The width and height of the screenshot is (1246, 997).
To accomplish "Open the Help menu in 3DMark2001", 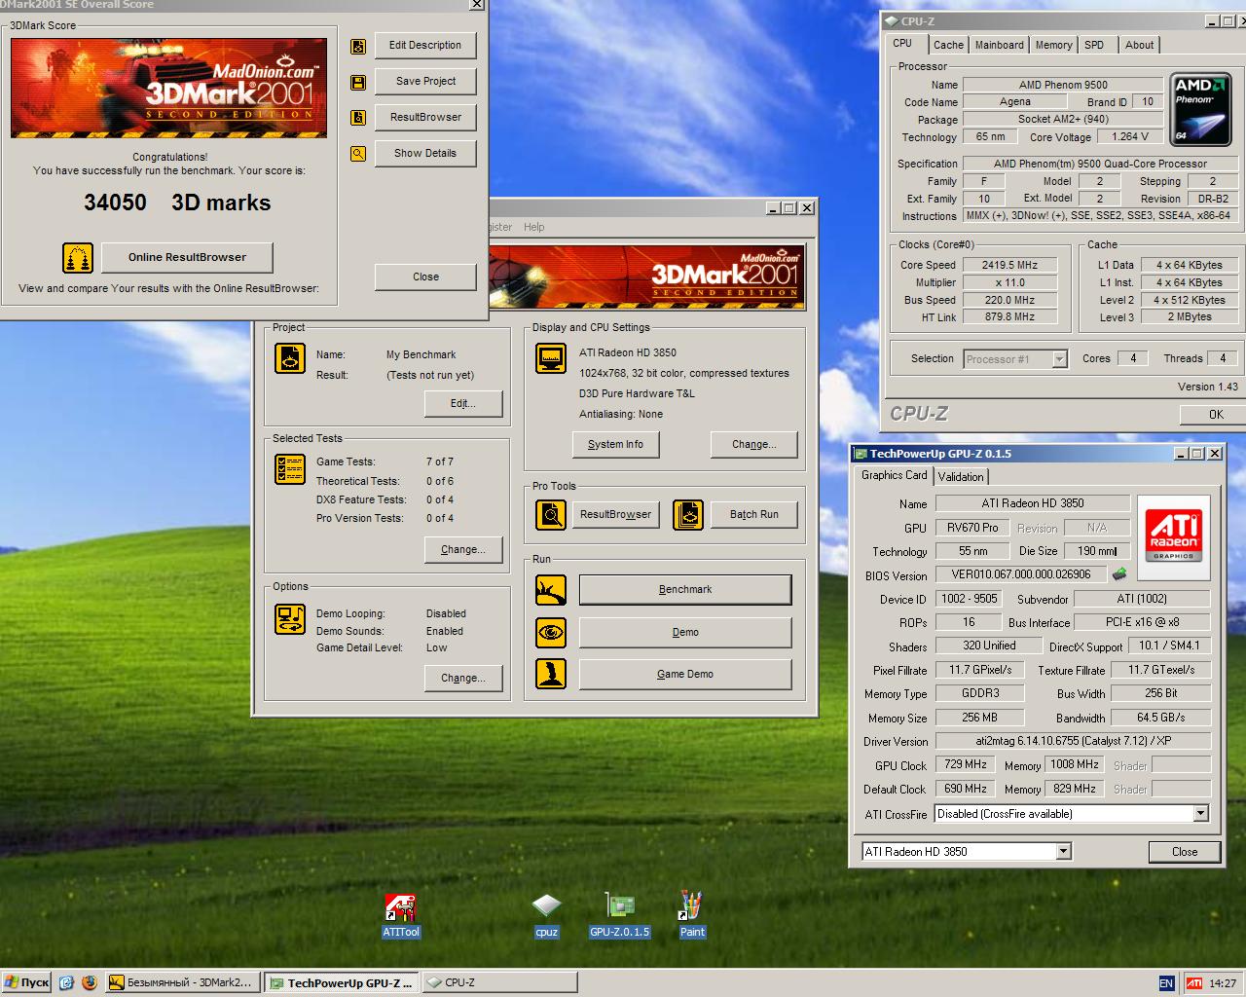I will 534,227.
